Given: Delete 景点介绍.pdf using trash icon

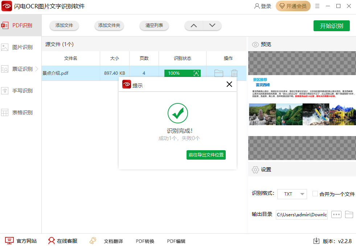Looking at the screenshot, I should pos(234,73).
